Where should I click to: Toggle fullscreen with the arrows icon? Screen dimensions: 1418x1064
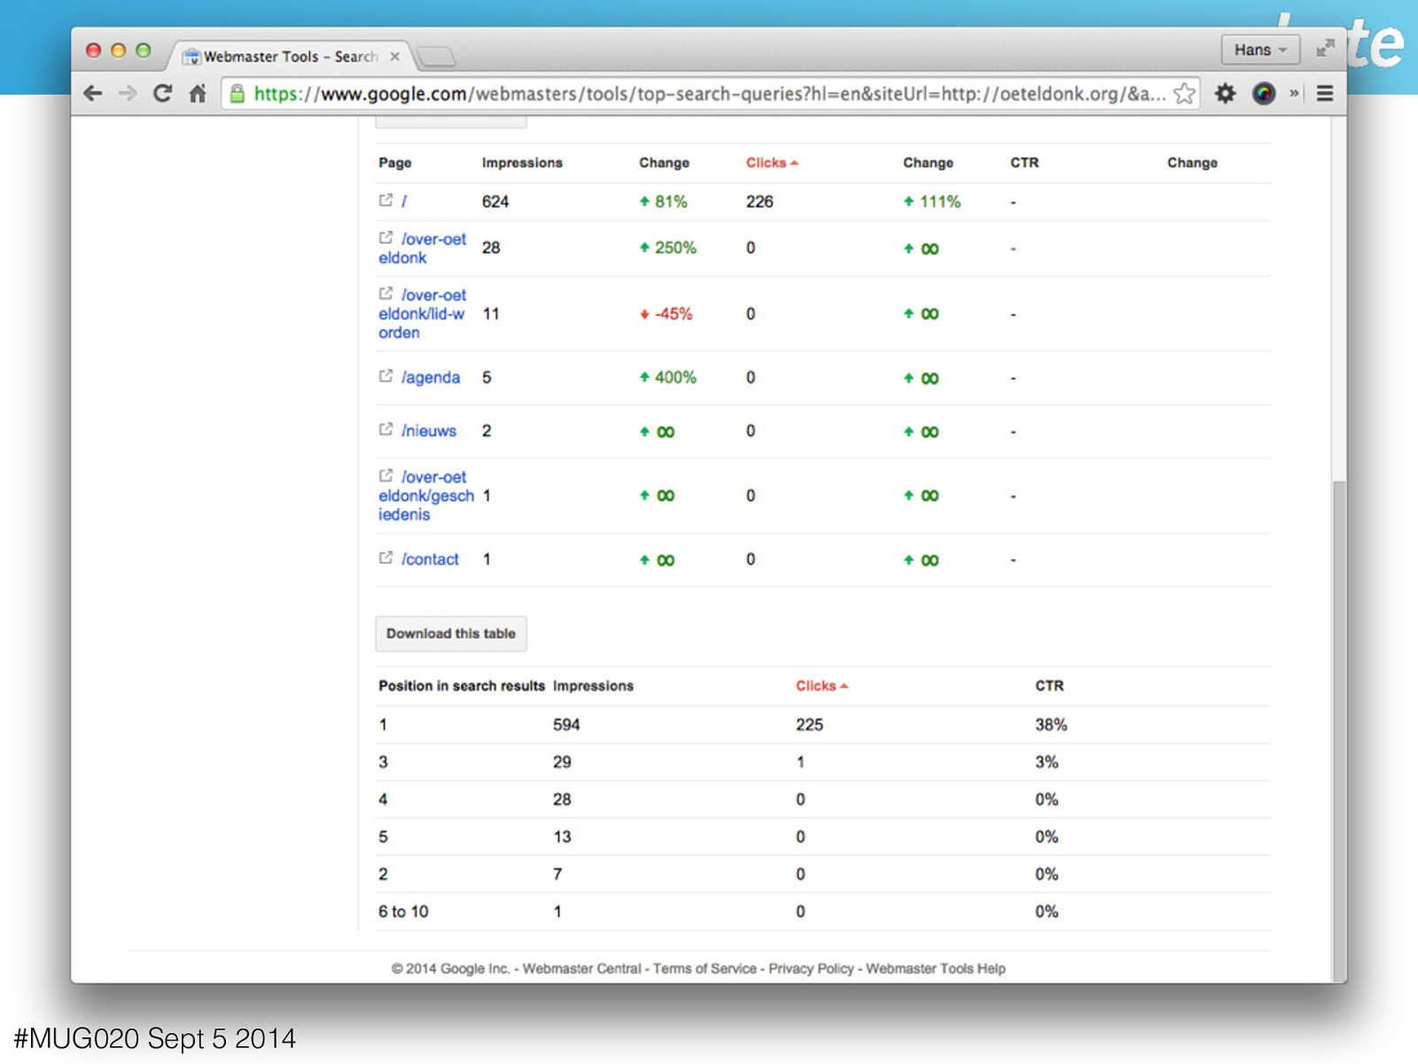point(1325,49)
